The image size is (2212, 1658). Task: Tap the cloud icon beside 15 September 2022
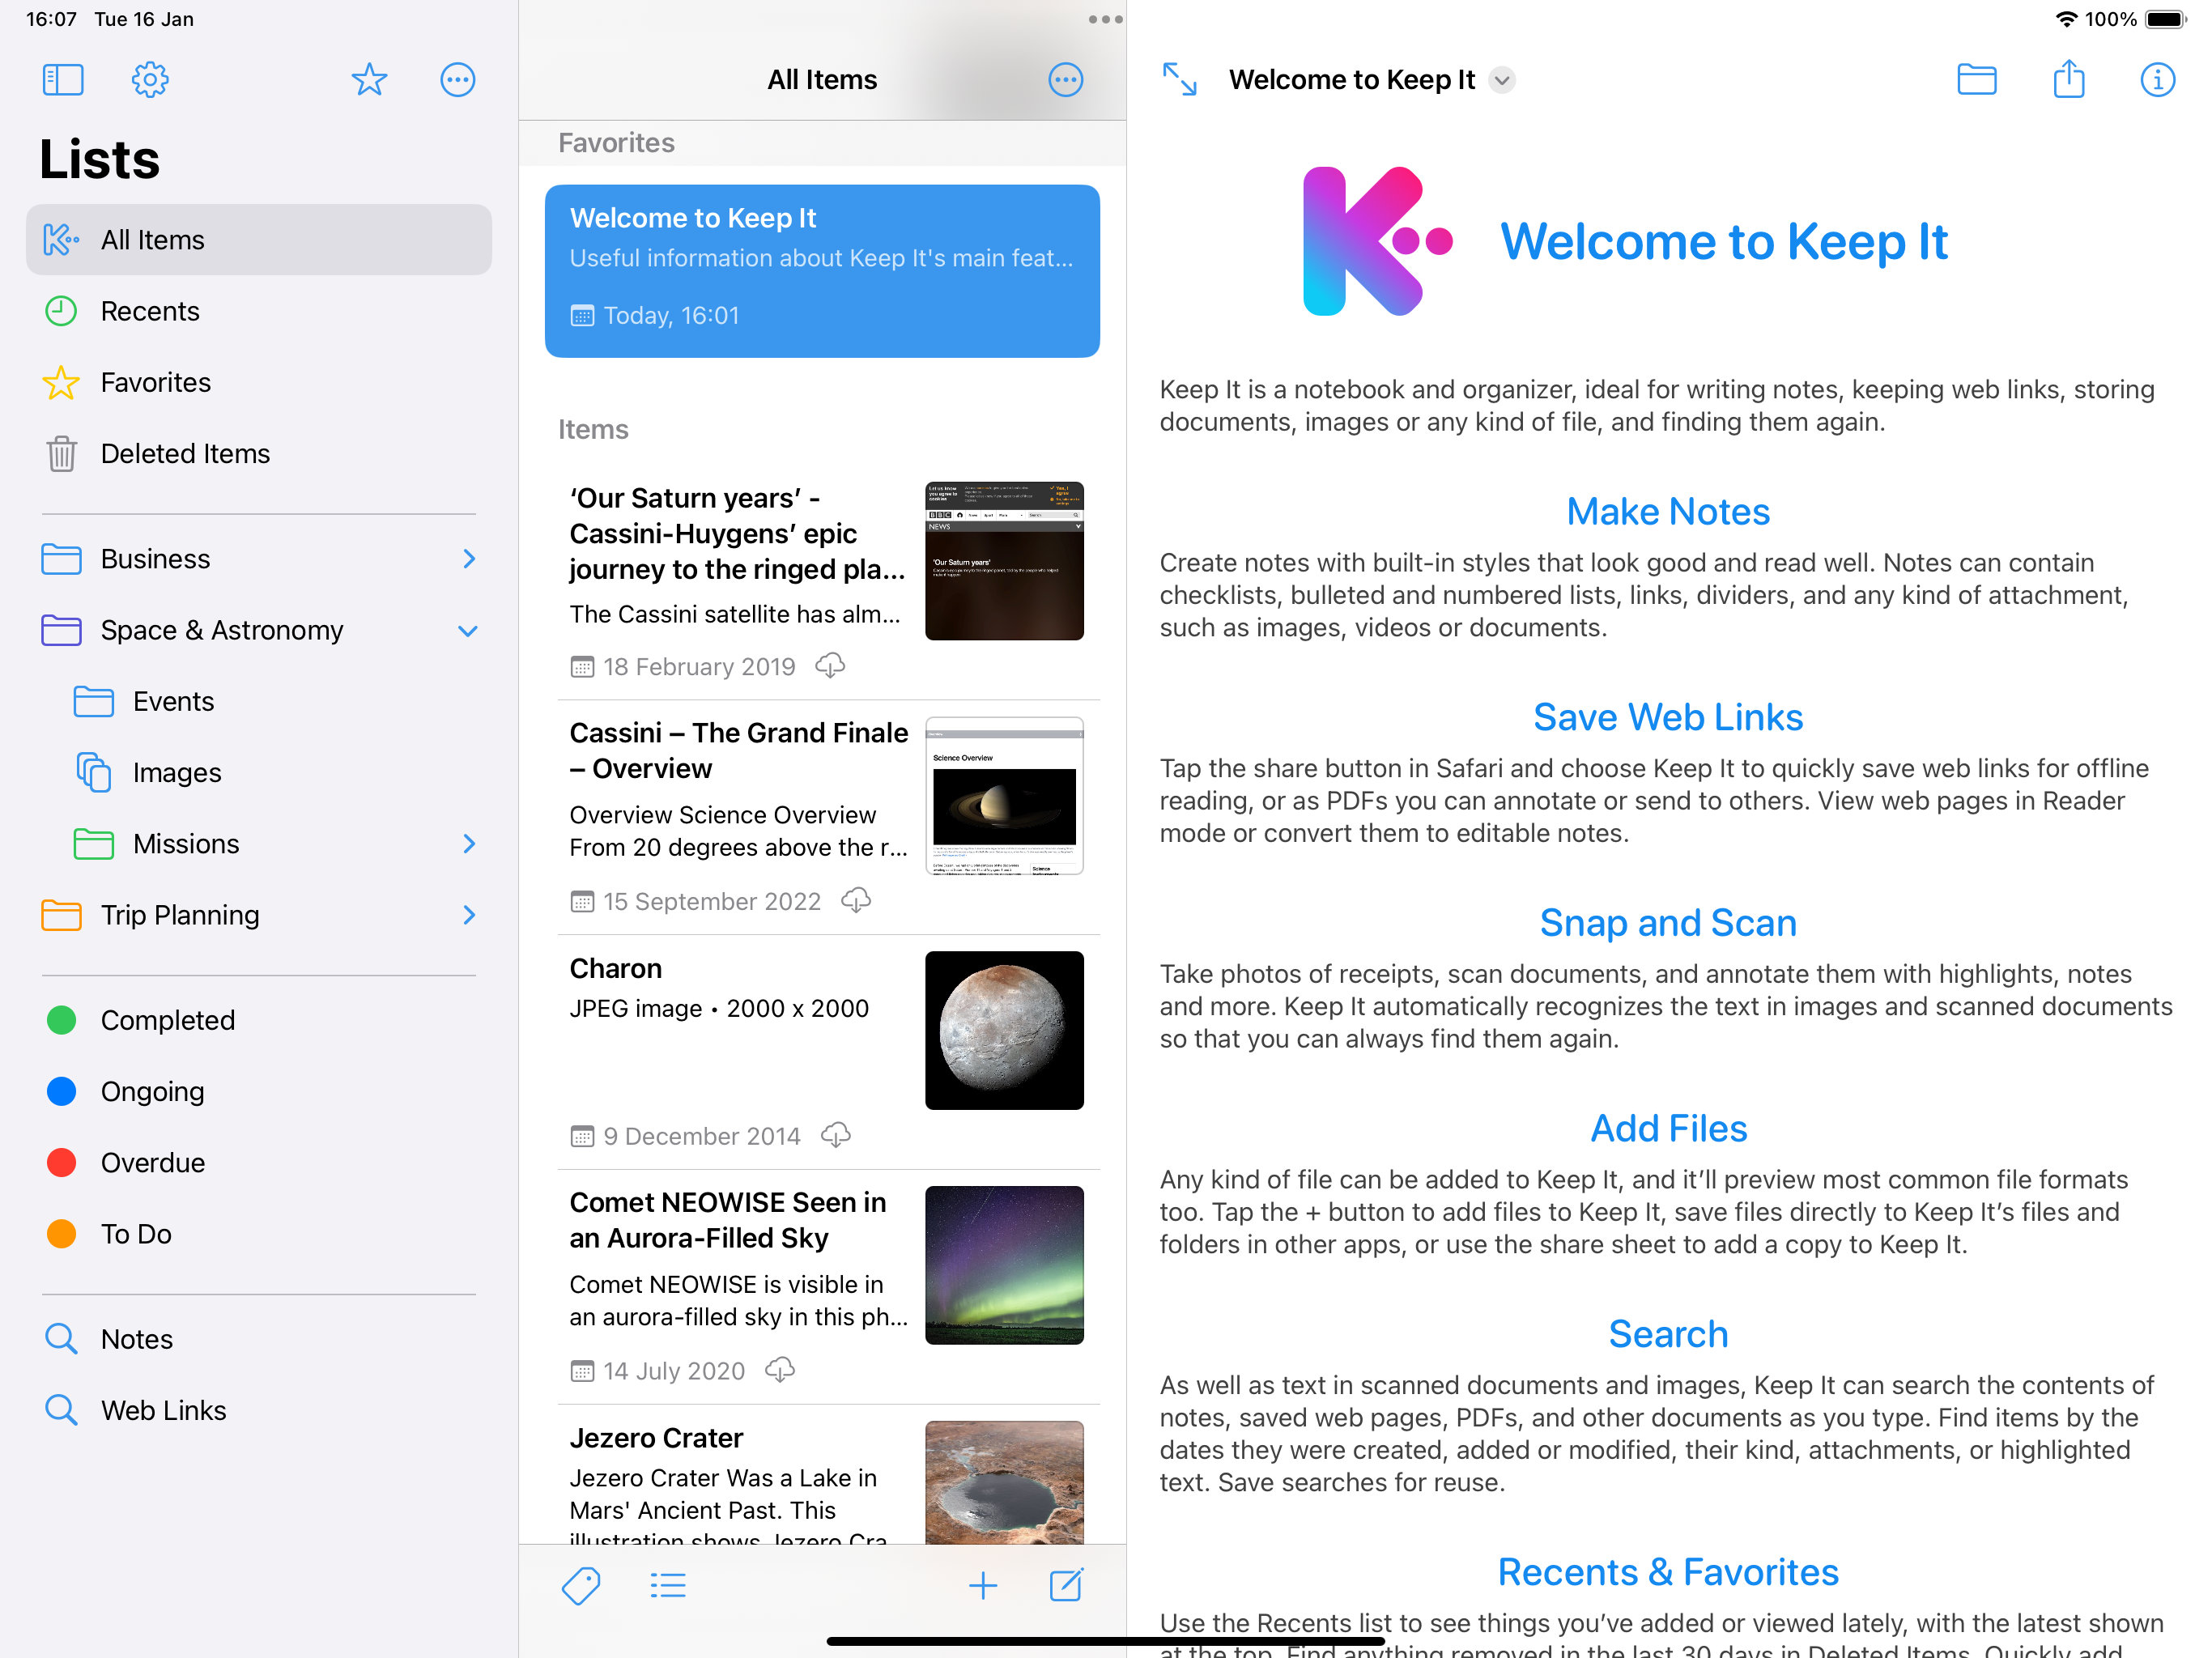click(856, 901)
